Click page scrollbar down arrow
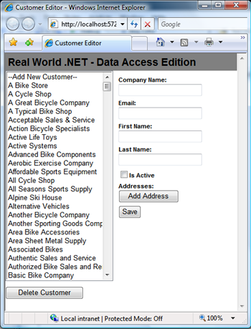The width and height of the screenshot is (251, 329). 242,306
